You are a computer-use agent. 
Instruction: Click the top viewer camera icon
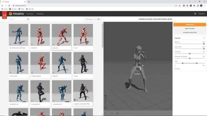pyautogui.click(x=105, y=96)
